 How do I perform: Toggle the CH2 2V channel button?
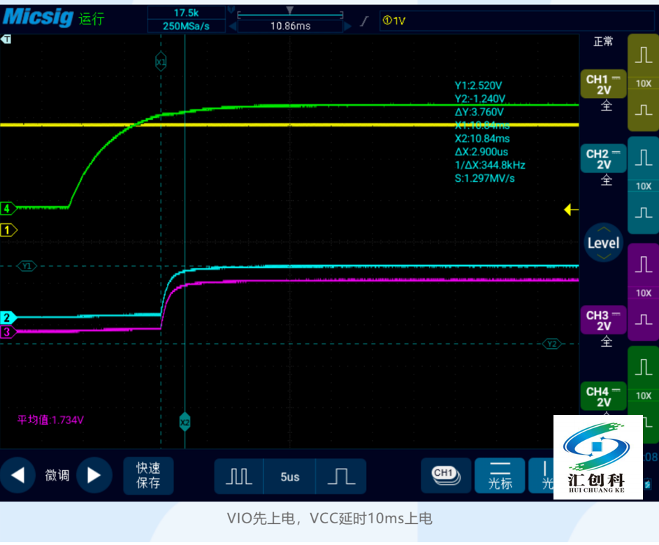click(603, 159)
